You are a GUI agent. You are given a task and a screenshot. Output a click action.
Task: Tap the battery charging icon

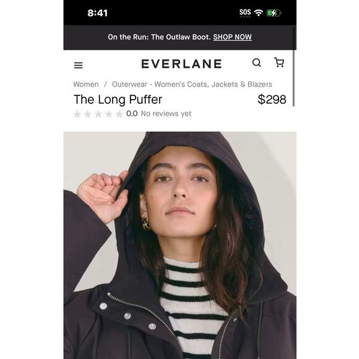point(274,13)
